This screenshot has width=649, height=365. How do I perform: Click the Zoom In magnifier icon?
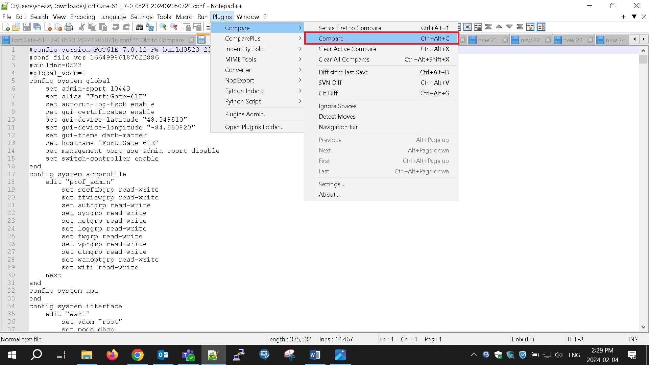(x=163, y=27)
